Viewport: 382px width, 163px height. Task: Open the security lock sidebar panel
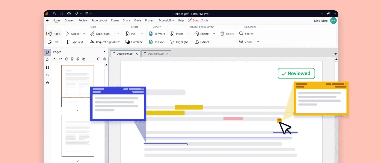[47, 83]
